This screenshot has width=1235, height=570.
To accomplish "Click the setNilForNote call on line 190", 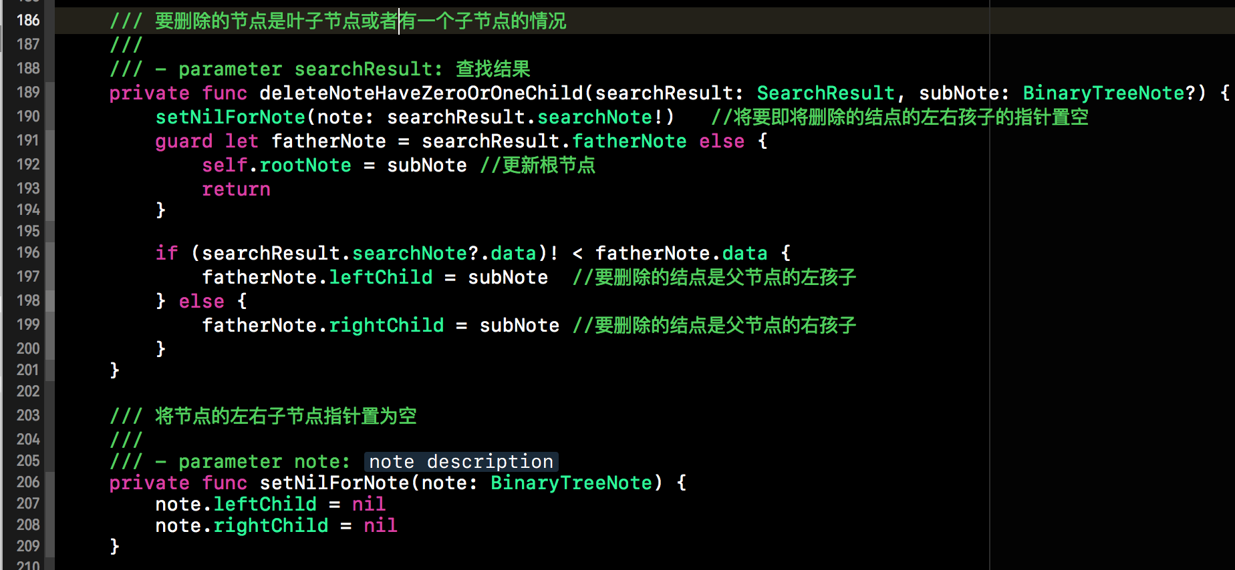I will click(x=230, y=117).
